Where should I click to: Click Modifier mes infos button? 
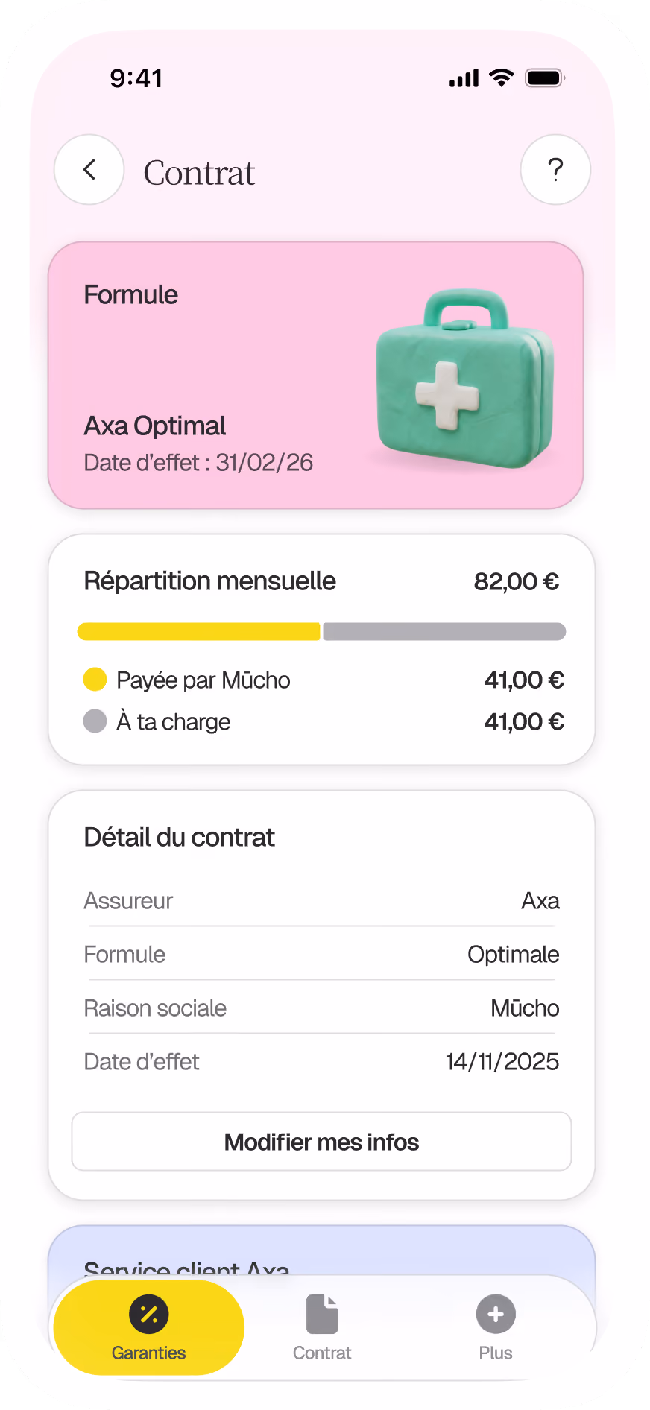click(x=321, y=1142)
